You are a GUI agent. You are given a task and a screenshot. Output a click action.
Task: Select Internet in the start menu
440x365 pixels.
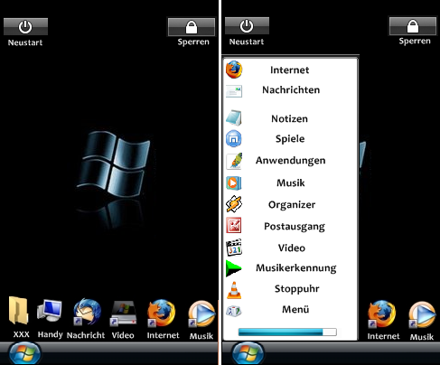[290, 70]
